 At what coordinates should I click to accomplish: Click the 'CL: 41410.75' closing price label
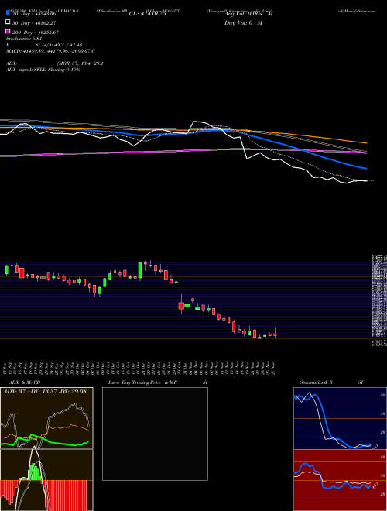tap(149, 14)
